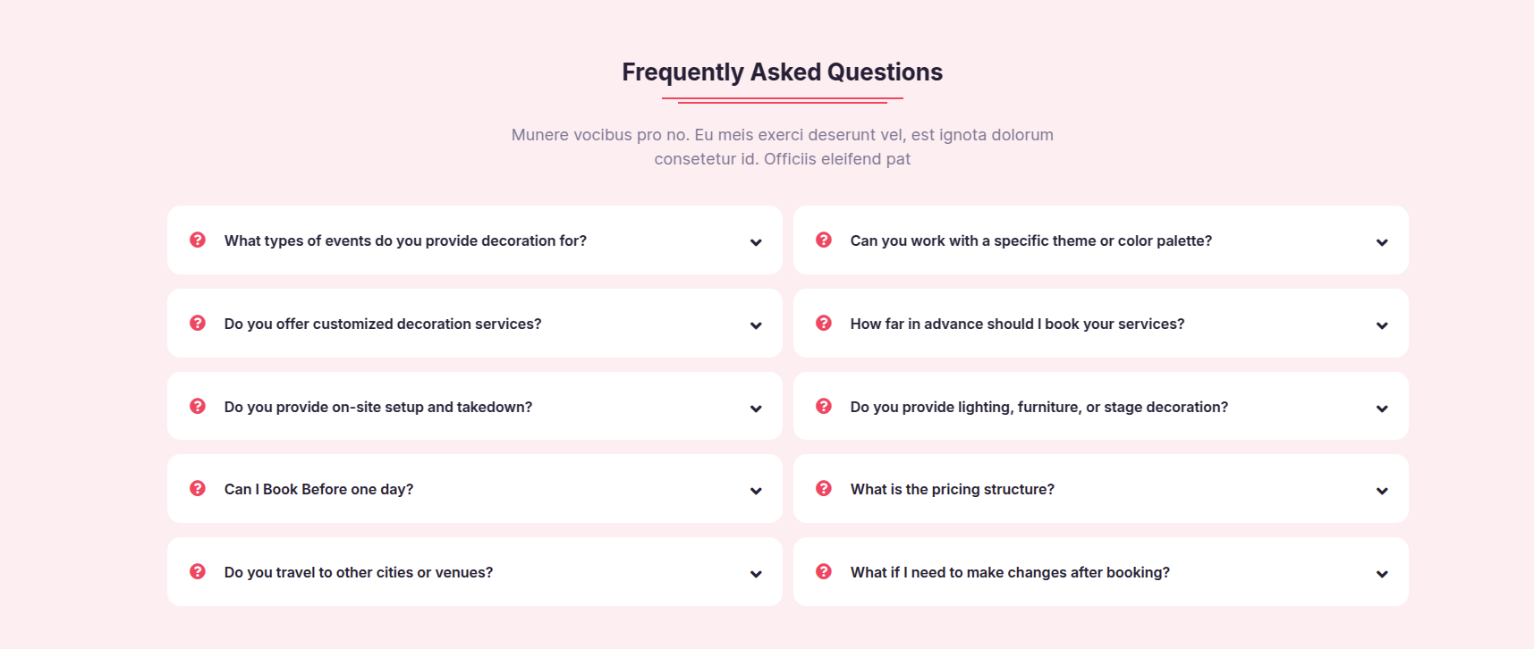Open 'Do you provide on-site setup and takedown?' question

pyautogui.click(x=475, y=406)
